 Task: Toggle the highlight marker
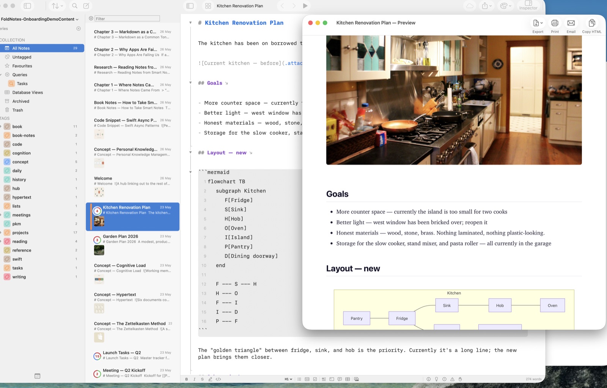[x=210, y=379]
